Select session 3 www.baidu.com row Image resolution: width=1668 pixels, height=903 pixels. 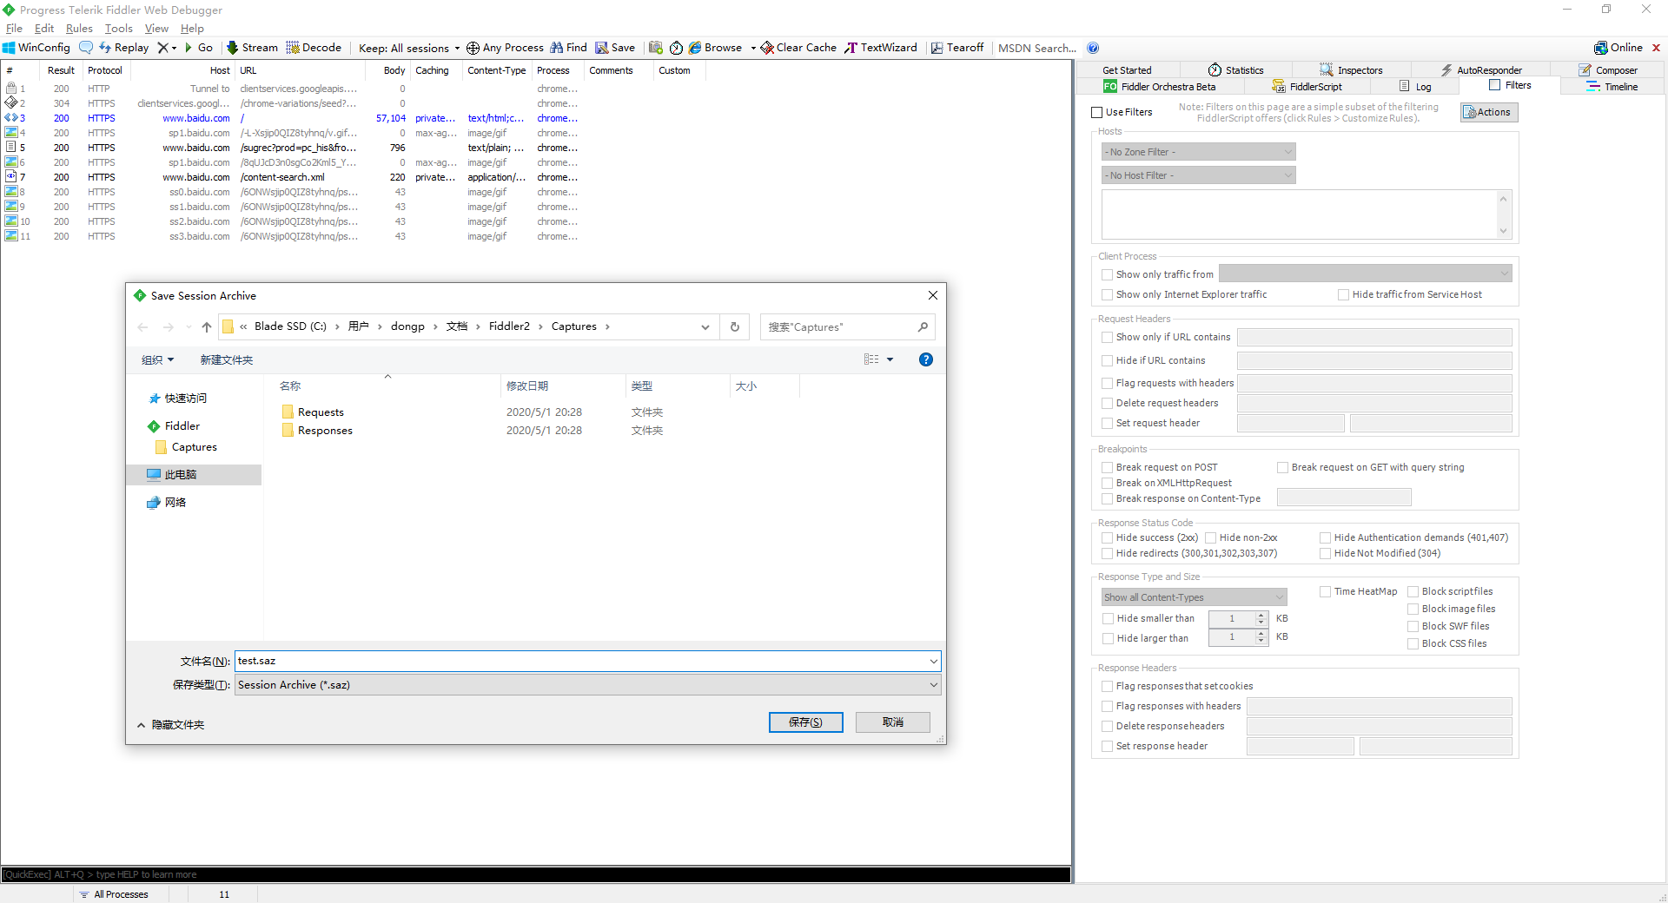[291, 118]
